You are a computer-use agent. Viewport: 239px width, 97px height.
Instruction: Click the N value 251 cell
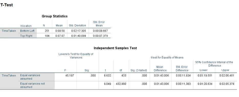click(44, 31)
